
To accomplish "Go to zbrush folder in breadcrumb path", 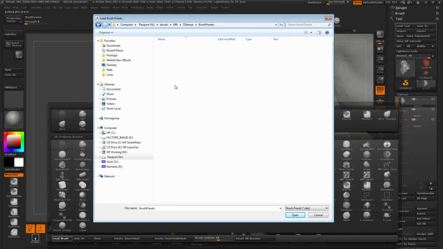I will click(164, 25).
